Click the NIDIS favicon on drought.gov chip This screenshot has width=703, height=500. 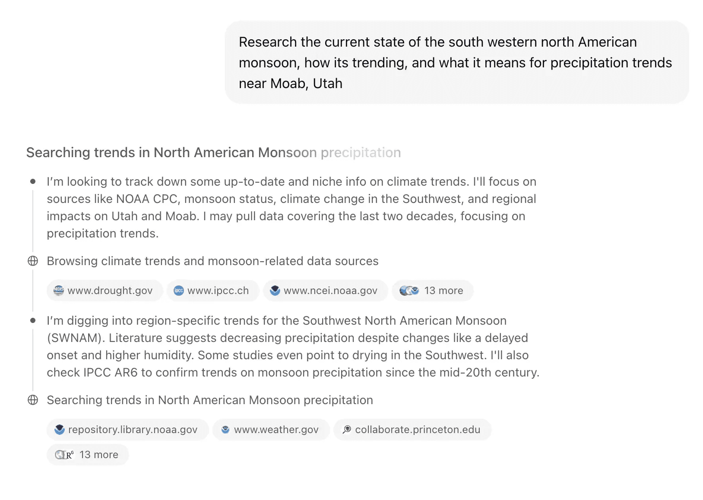[59, 291]
